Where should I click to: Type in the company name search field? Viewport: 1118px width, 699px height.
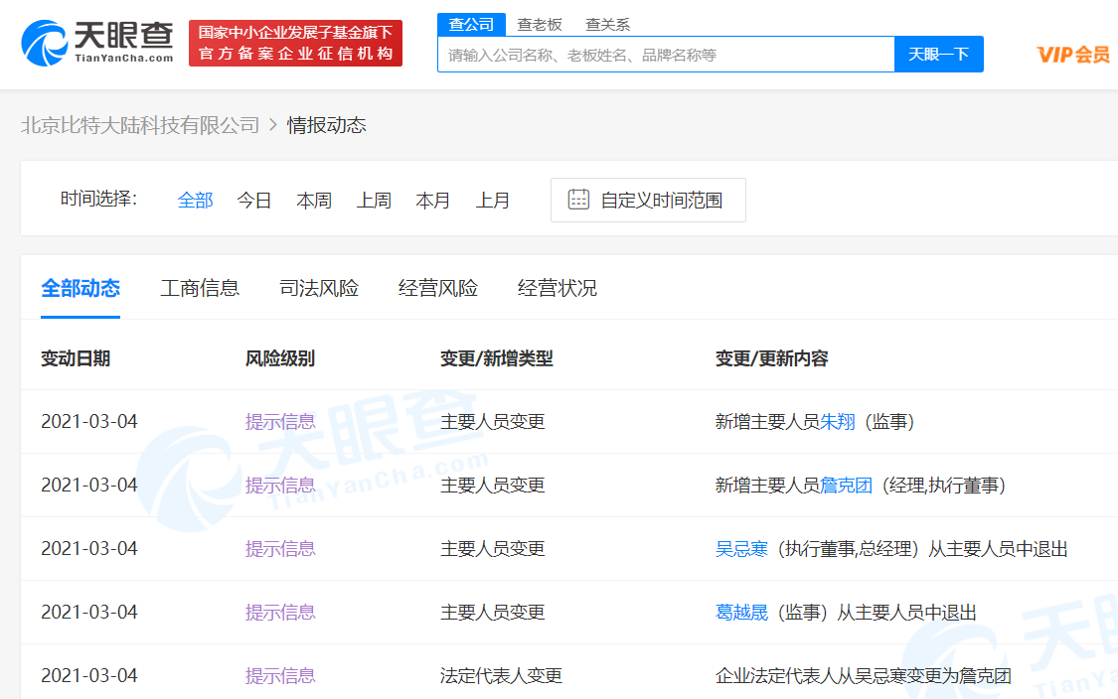[x=666, y=55]
